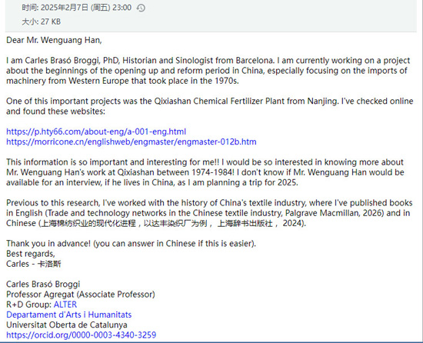The height and width of the screenshot is (343, 423).
Task: Open the Departament d'Arts i Humanitats link
Action: coord(68,315)
